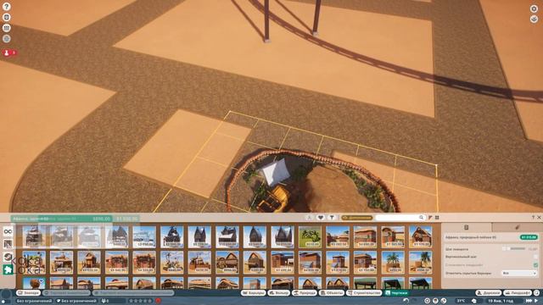543x305 pixels.
Task: Click the play button in the status bar
Action: 537,301
